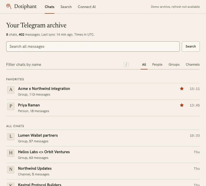Viewport: 206px width, 186px height.
Task: Open the Connect AI tab
Action: (87, 7)
